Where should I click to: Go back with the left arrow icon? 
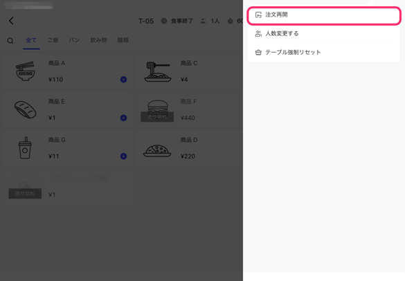[x=11, y=21]
